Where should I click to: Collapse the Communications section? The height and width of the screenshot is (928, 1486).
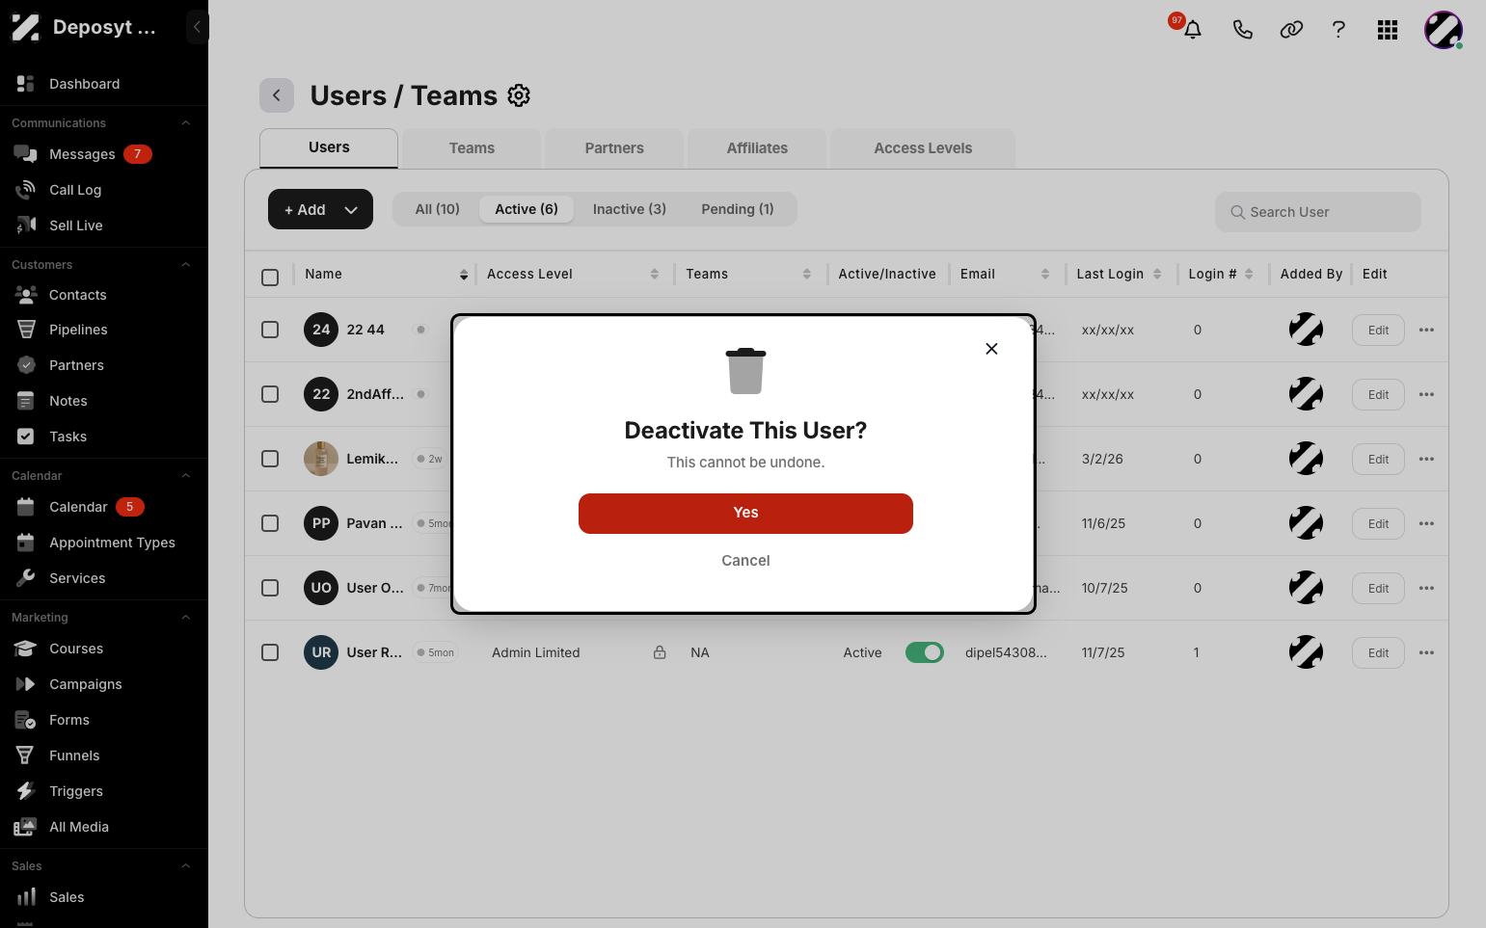click(x=186, y=123)
